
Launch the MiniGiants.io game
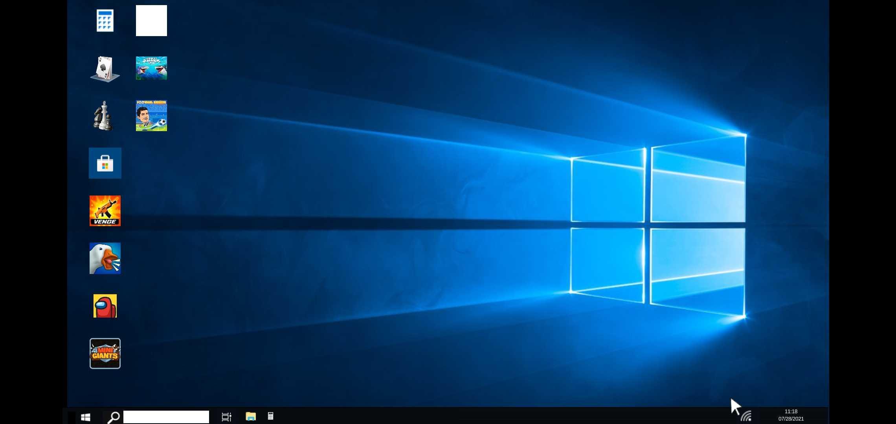click(x=105, y=353)
